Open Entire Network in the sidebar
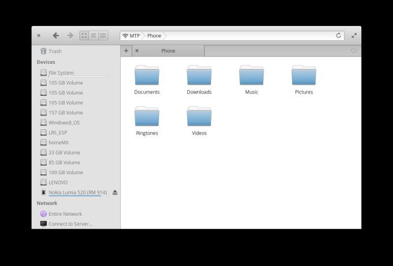The height and width of the screenshot is (266, 393). [x=65, y=214]
